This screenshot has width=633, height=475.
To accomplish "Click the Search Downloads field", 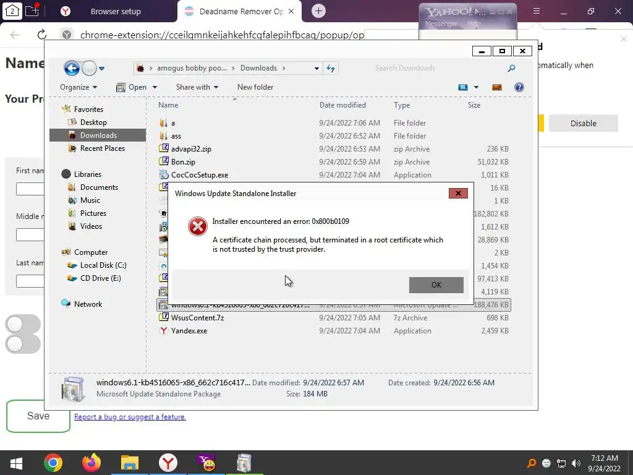I will tap(438, 68).
